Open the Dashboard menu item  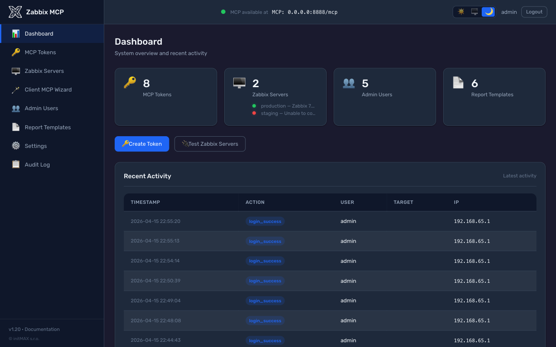pyautogui.click(x=52, y=33)
